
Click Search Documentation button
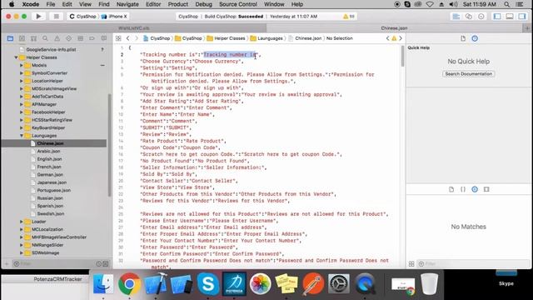(x=468, y=74)
